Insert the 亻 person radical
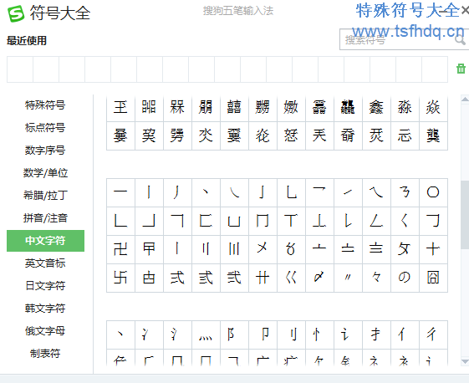This screenshot has height=383, width=469. point(405,334)
